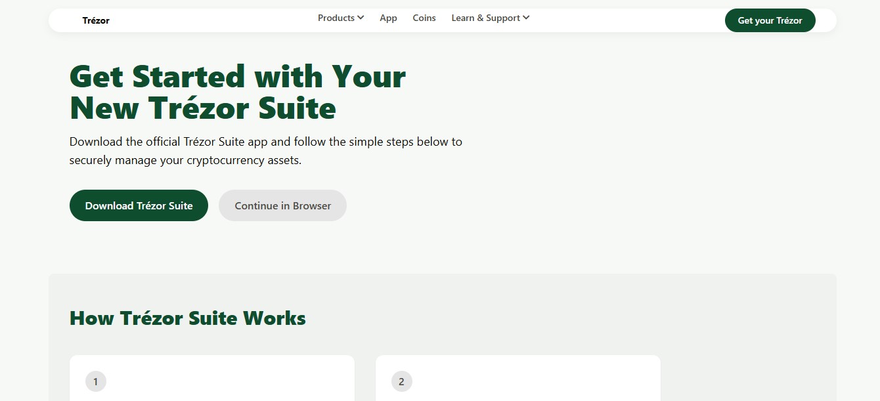880x401 pixels.
Task: Click the headline 'Get Started with Your New Trézor Suite'
Action: tap(238, 93)
